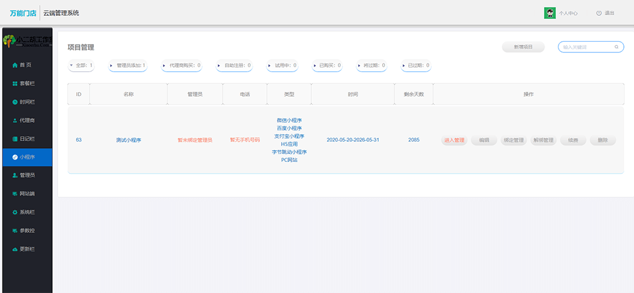
Task: Click the 套餐栏 grid icon
Action: [x=15, y=84]
